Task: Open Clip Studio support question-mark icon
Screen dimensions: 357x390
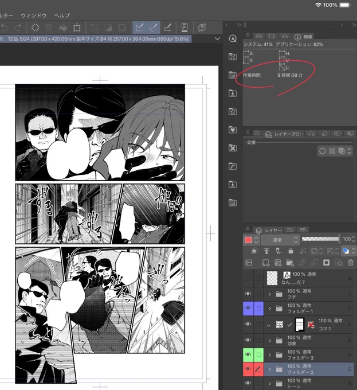Action: click(202, 28)
